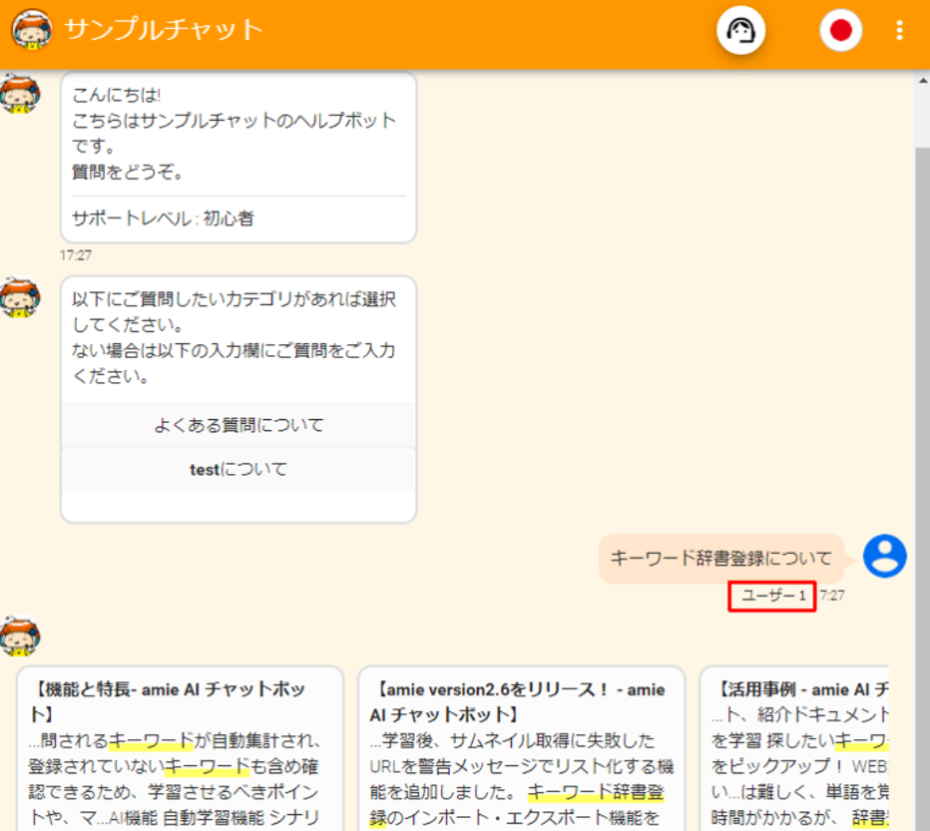Click bot avatar beside the category selection message
Image resolution: width=930 pixels, height=831 pixels.
[20, 297]
